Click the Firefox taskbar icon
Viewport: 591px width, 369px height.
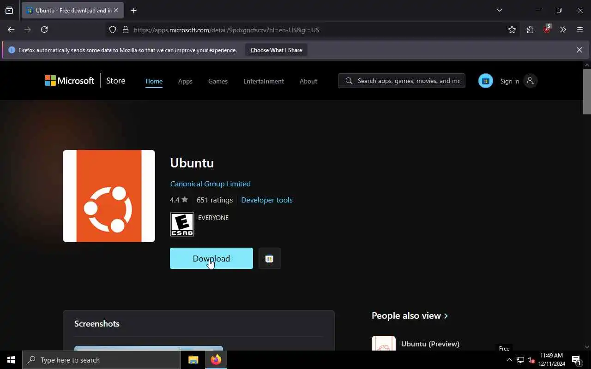click(x=216, y=360)
